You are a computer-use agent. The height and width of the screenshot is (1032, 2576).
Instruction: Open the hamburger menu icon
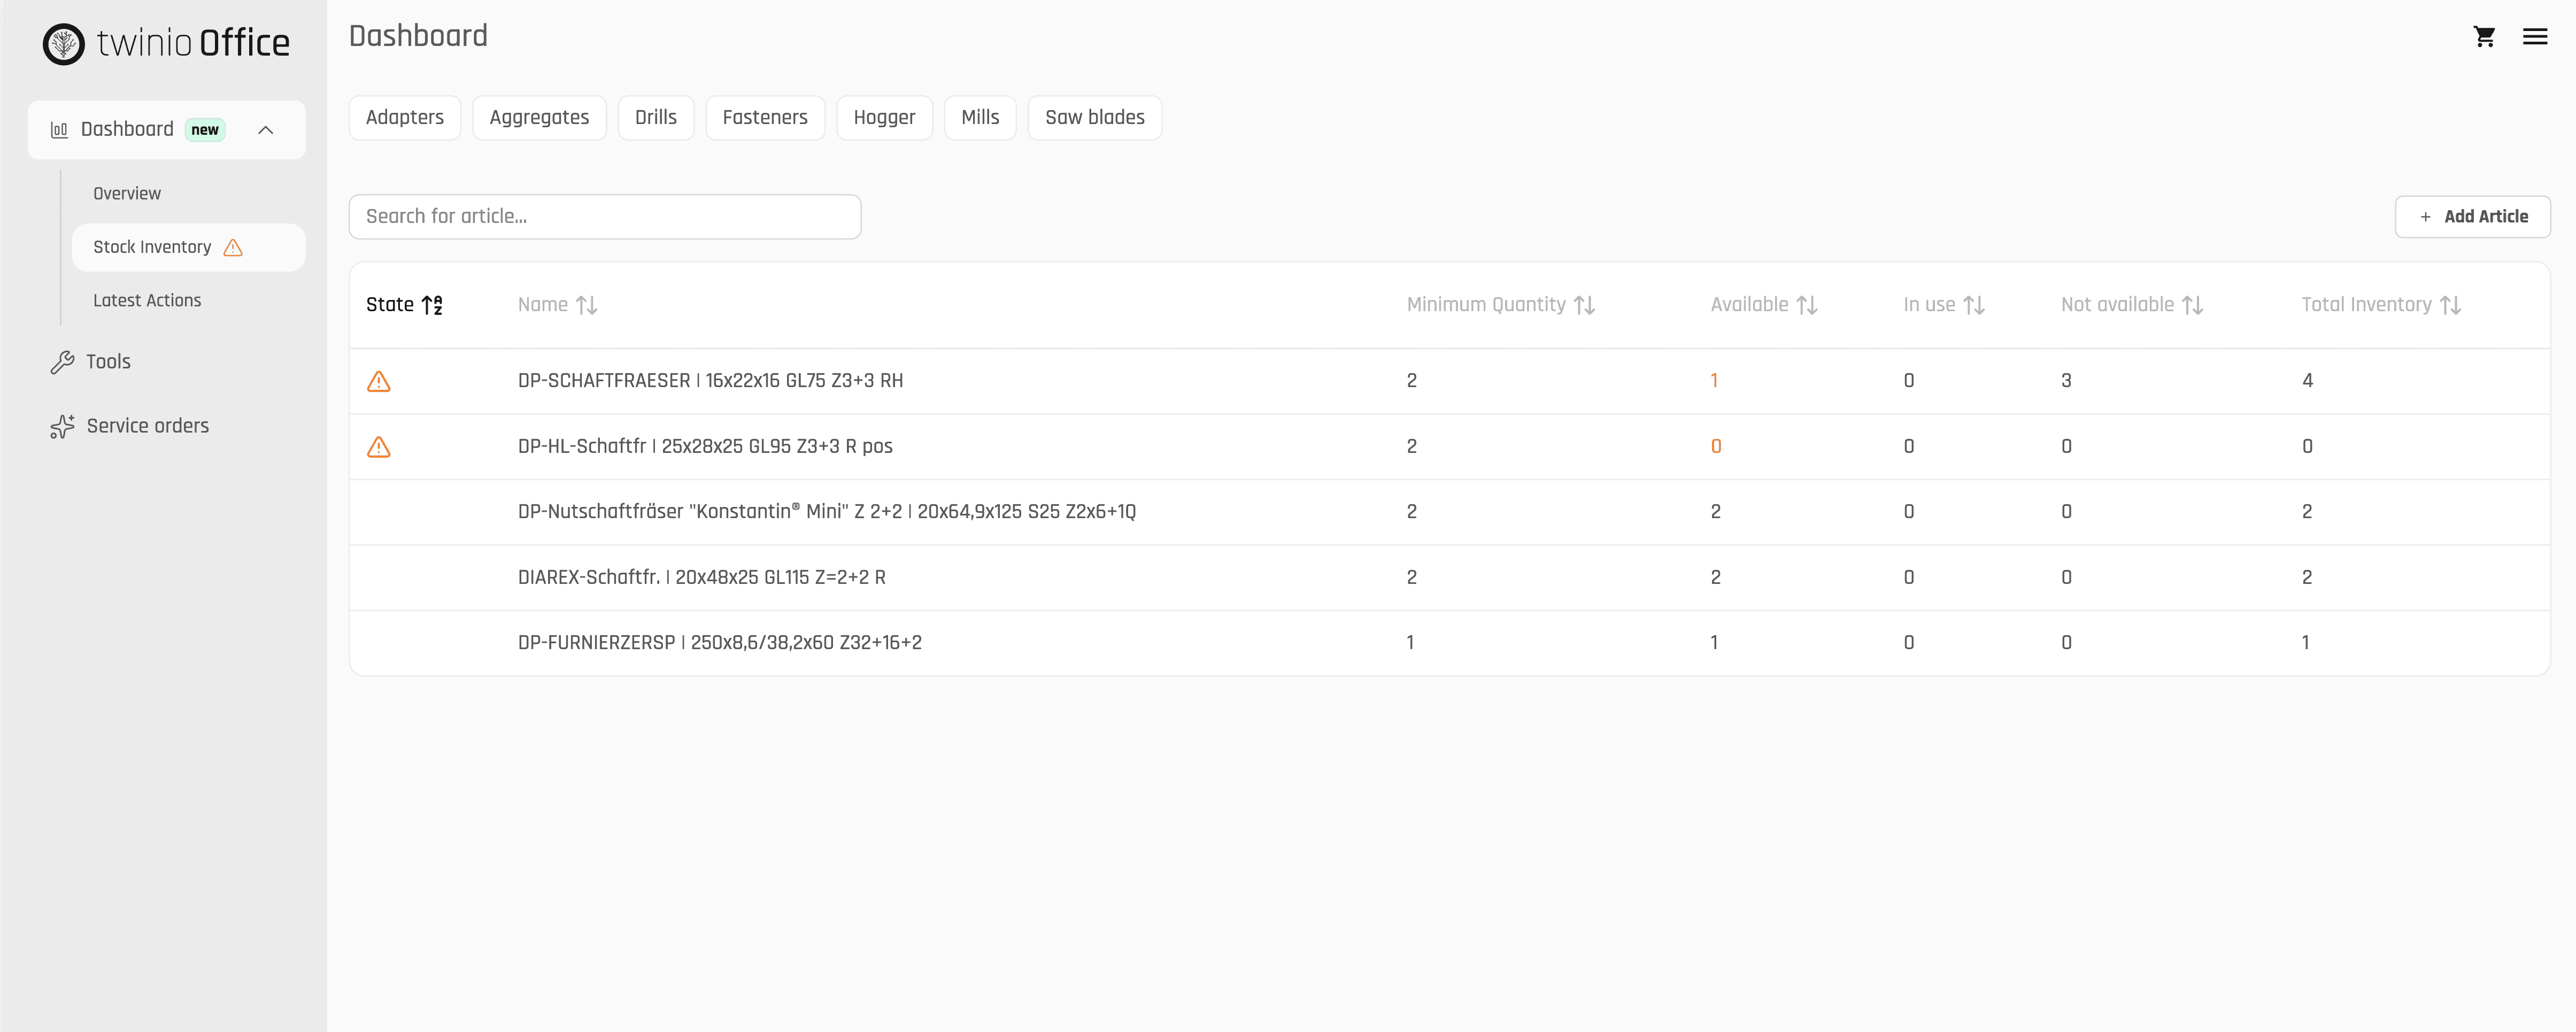pos(2534,37)
